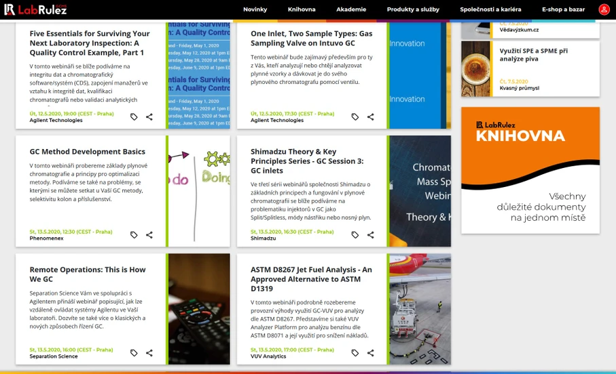Open article Využití SPE a SPME při analýze piva

[533, 55]
